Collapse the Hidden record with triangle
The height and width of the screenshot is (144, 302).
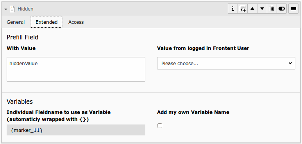pos(6,9)
